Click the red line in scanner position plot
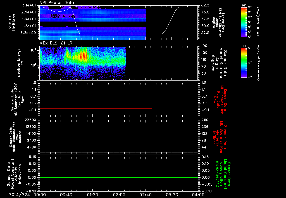This screenshot has height=198, width=286. (96, 142)
